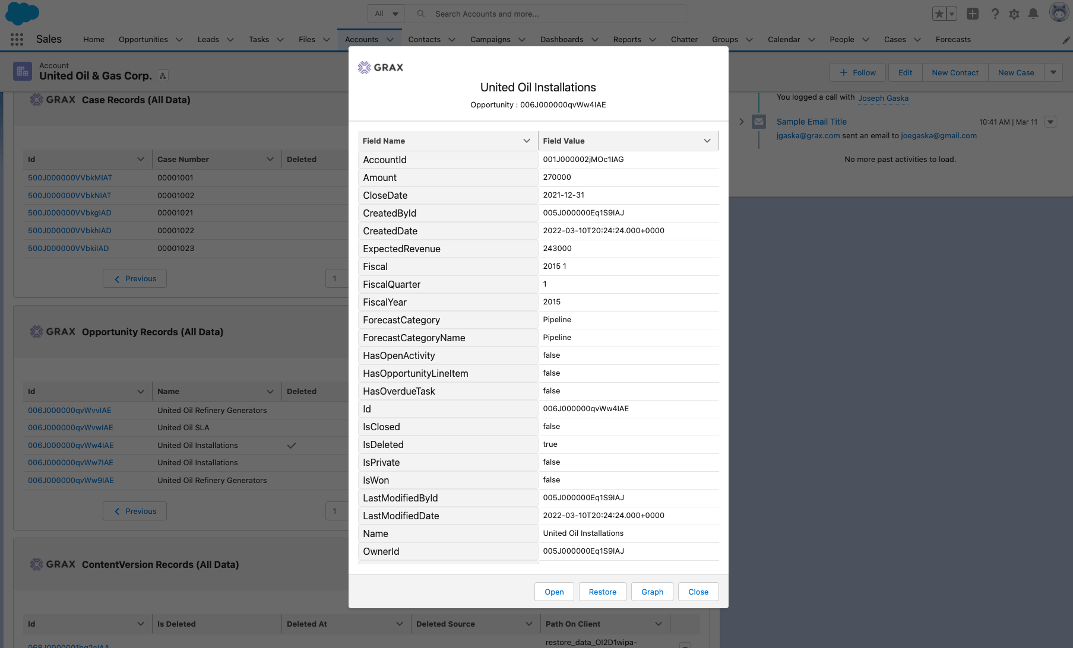Open the Chatter tab
The height and width of the screenshot is (648, 1073).
tap(684, 40)
